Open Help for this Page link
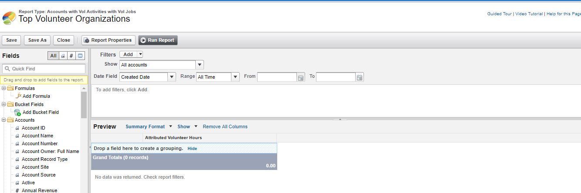581x193 pixels. pos(564,14)
